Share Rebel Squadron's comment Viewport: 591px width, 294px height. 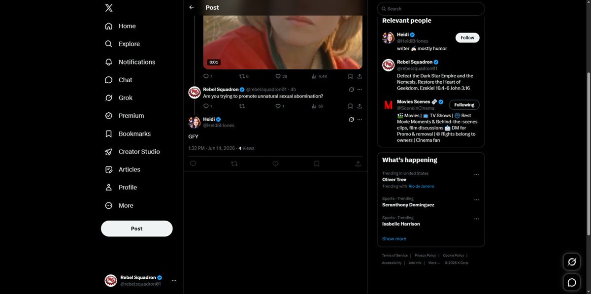(360, 106)
